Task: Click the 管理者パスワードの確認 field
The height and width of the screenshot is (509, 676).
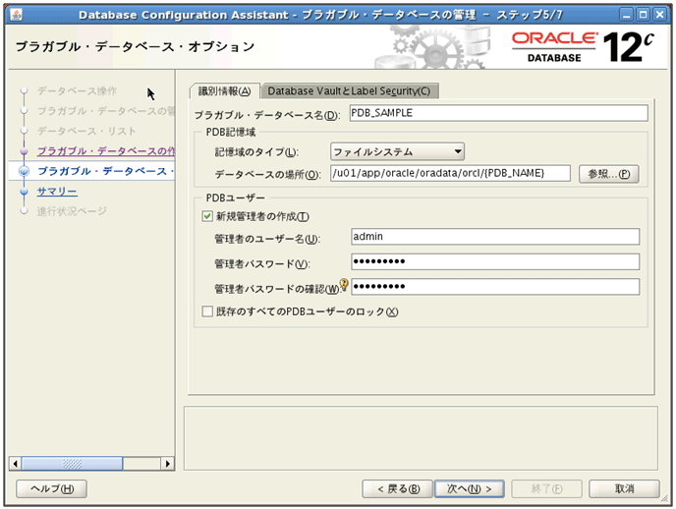Action: point(495,287)
